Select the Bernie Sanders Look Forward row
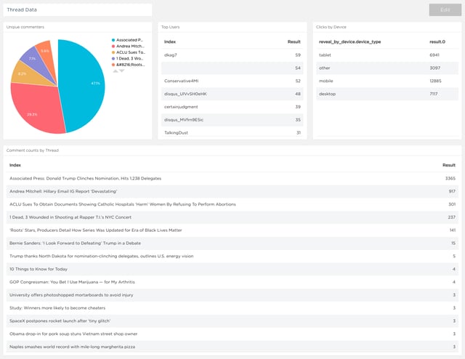The image size is (465, 359). point(232,243)
